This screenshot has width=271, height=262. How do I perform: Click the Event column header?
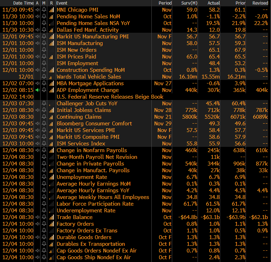coord(62,3)
